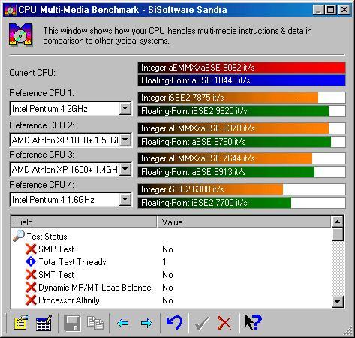Click the red Integer aEMMX/aSSE 9062 bar
The height and width of the screenshot is (338, 355).
(x=242, y=68)
